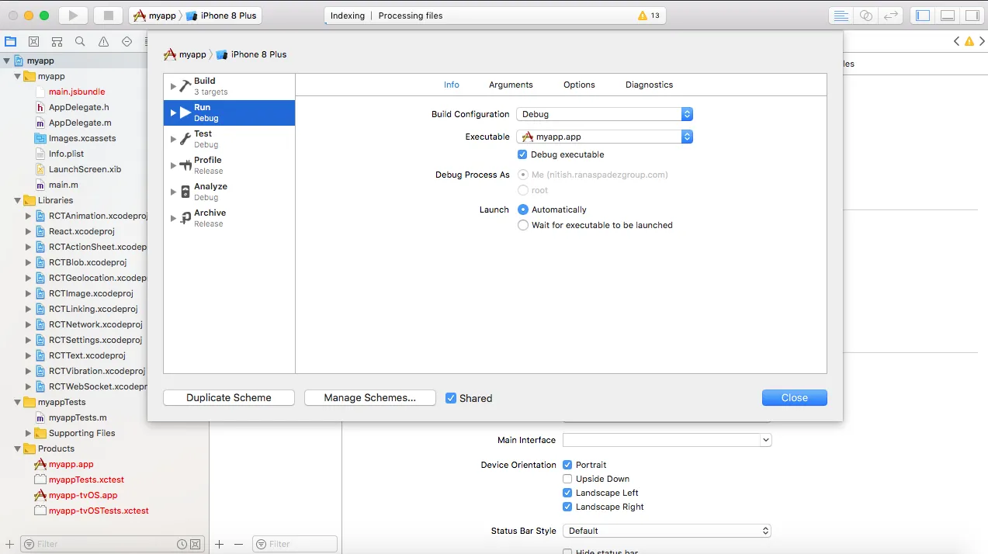Expand React.xcodeproj in navigator
This screenshot has height=554, width=988.
29,231
